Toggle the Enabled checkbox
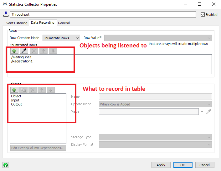Screen dimensions: 221x171 [x=203, y=15]
